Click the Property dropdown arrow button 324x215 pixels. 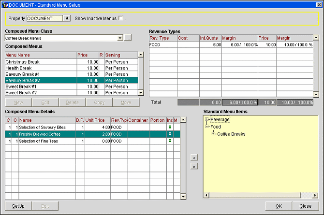[x=67, y=18]
